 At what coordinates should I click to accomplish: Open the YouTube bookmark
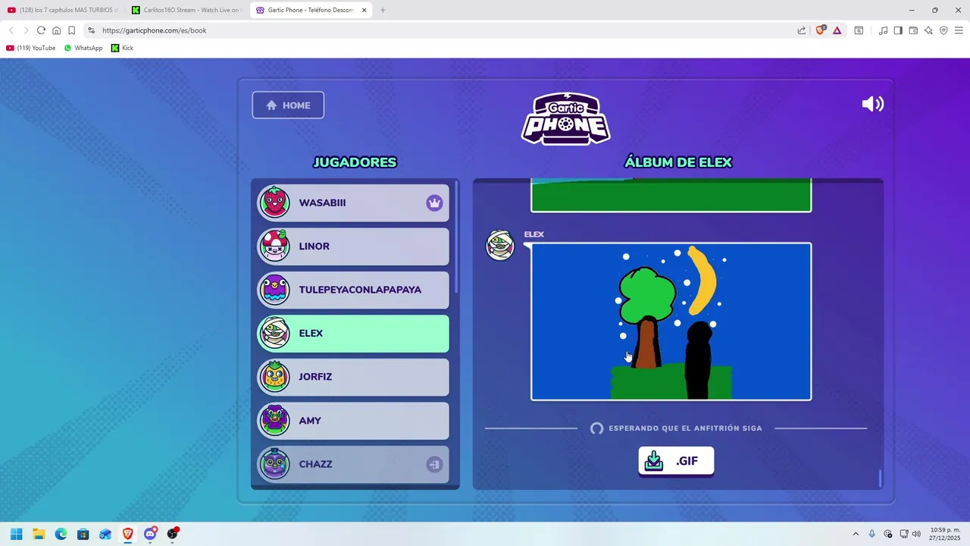[x=30, y=48]
